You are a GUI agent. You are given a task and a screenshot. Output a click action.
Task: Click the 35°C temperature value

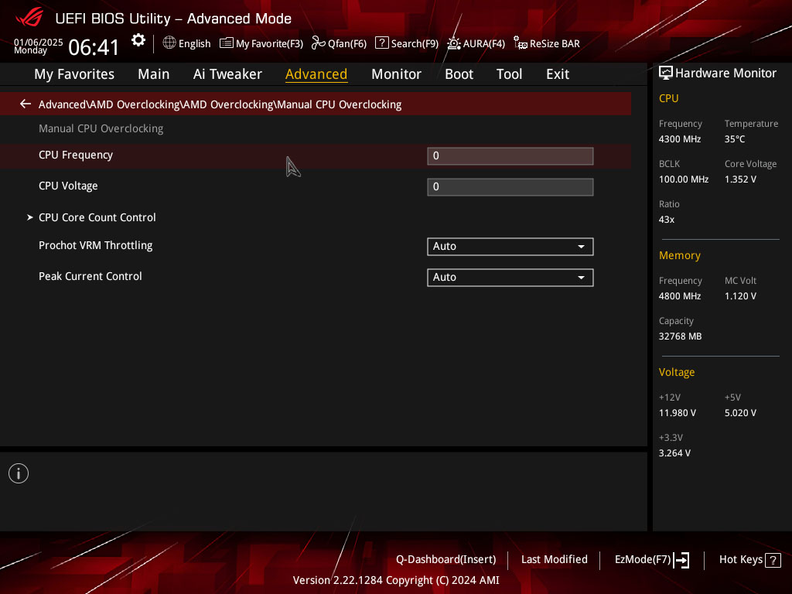tap(735, 139)
